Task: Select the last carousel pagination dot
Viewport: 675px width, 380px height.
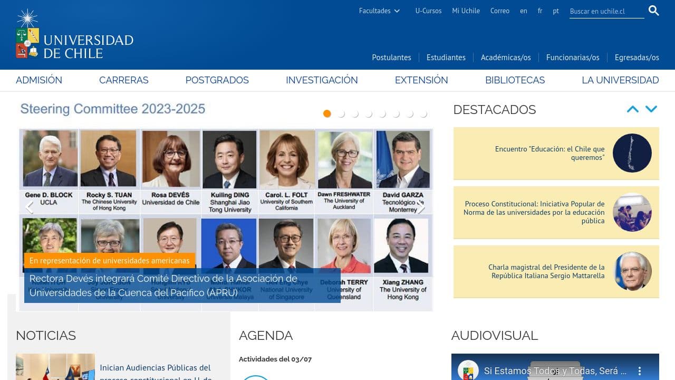Action: tap(423, 113)
